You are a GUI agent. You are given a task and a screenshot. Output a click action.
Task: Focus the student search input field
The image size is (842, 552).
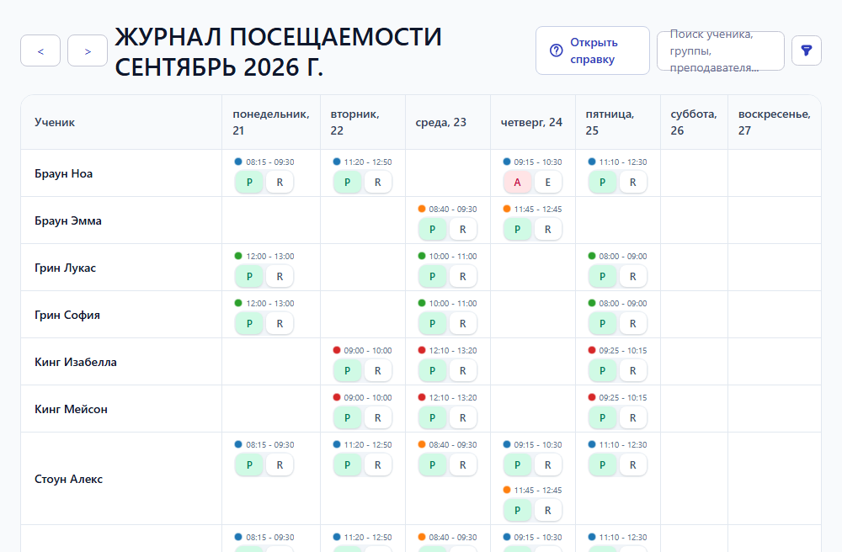(x=720, y=50)
